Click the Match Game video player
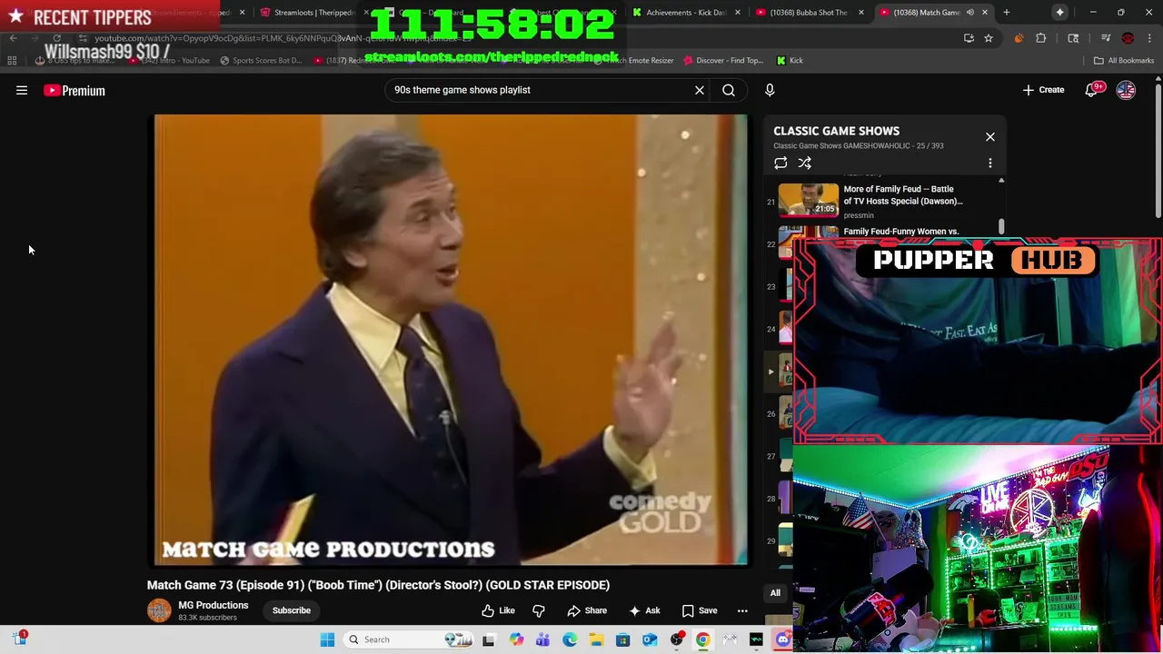This screenshot has height=654, width=1163. pyautogui.click(x=451, y=340)
